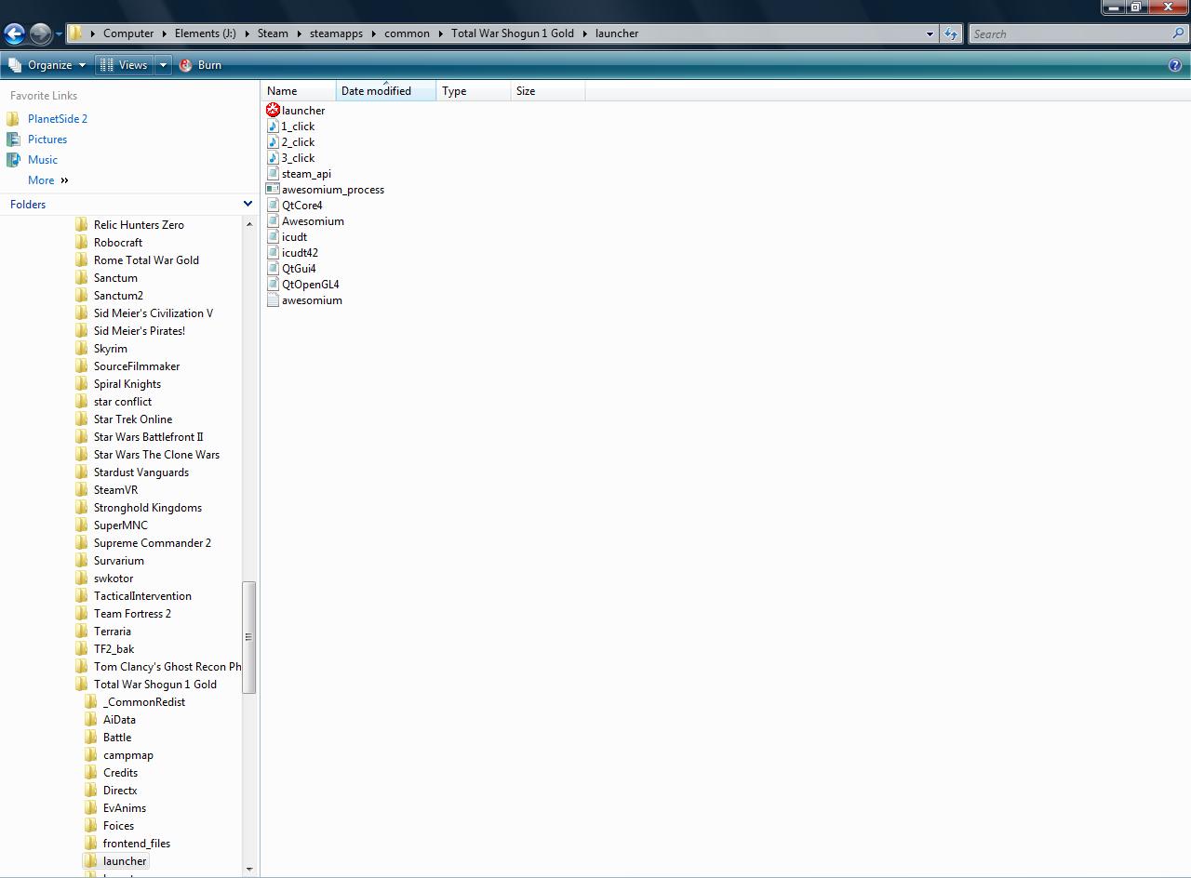Go back with the Back arrow button
Screen dimensions: 1191x878
point(14,34)
